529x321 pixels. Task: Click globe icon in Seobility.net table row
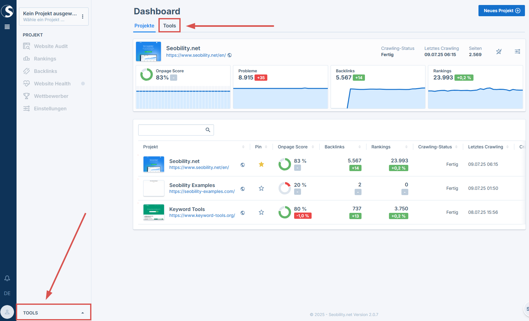click(243, 165)
